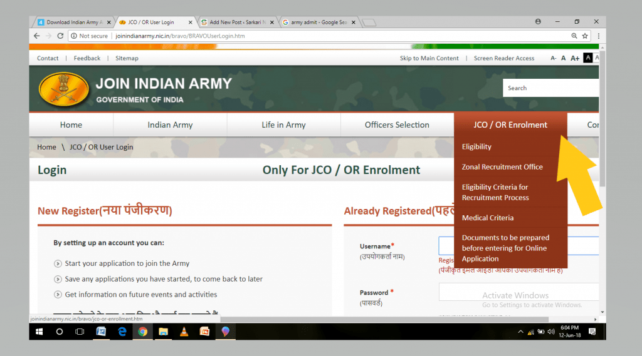Click inside the Password field
The image size is (642, 356).
coord(518,292)
